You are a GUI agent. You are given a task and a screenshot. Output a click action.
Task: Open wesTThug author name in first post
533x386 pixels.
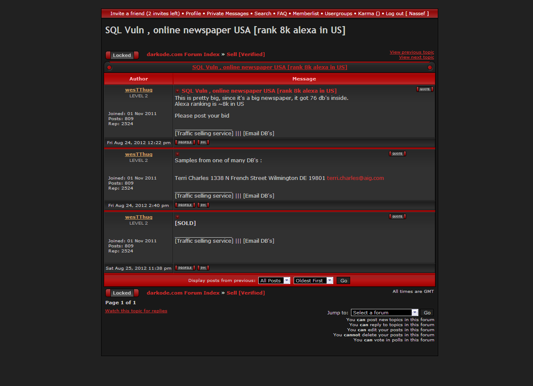(139, 90)
